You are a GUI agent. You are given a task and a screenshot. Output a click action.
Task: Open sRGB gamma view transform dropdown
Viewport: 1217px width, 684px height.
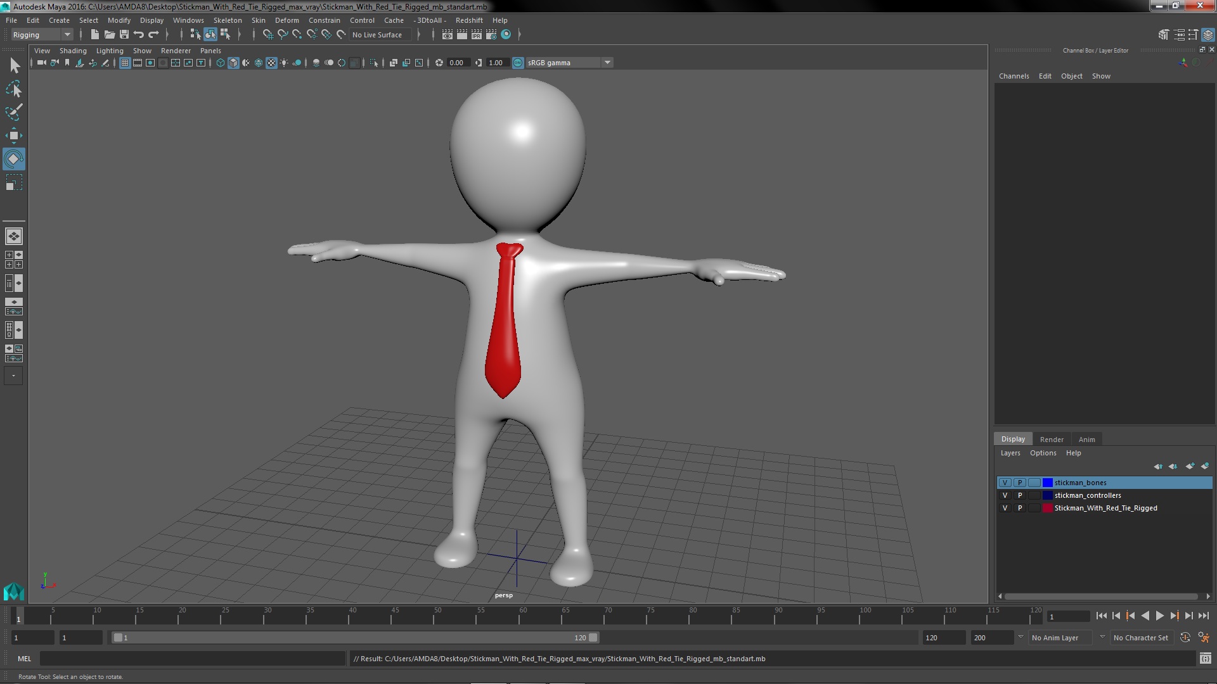[607, 63]
